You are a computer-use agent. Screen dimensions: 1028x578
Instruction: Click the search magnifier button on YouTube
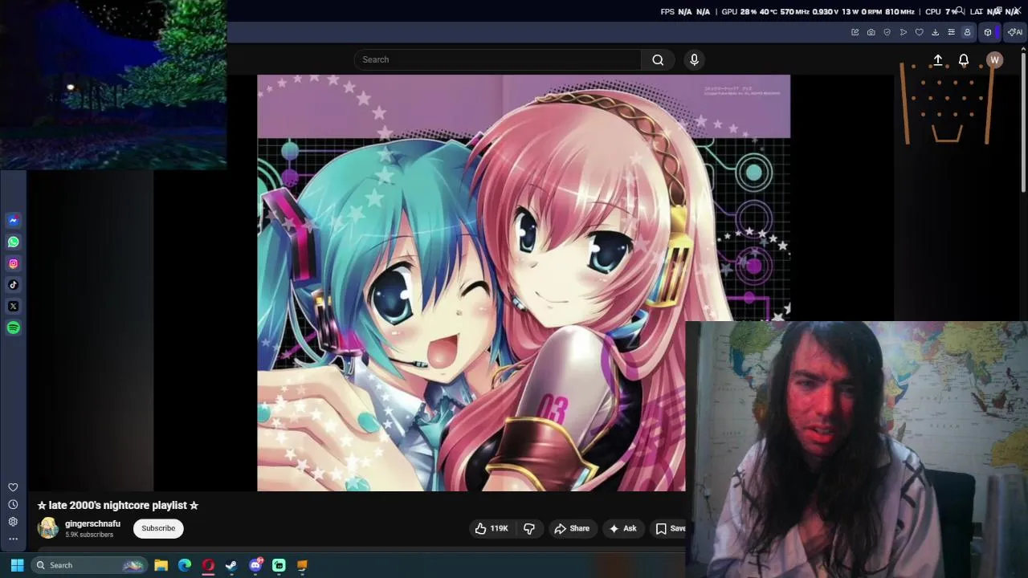pos(658,59)
